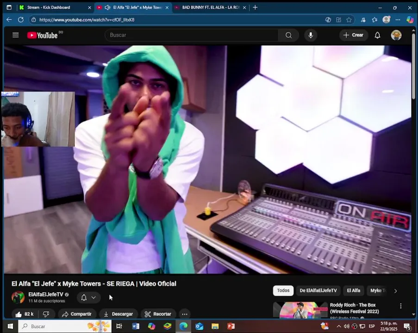Dislike the video
This screenshot has width=418, height=333.
tap(46, 314)
